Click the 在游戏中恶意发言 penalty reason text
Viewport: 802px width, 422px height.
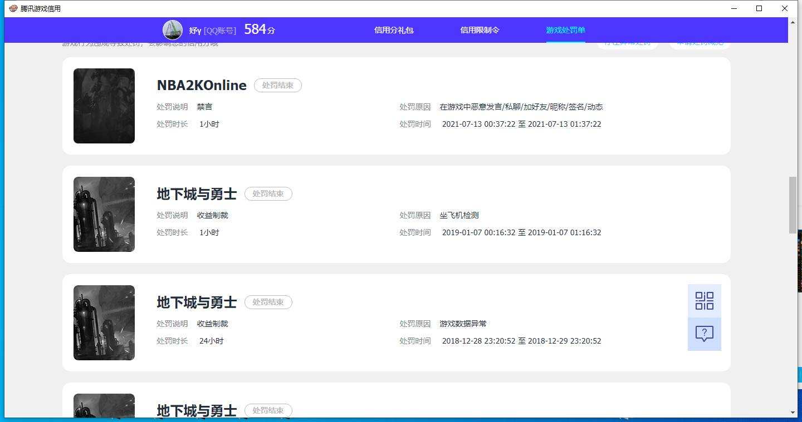pyautogui.click(x=521, y=107)
